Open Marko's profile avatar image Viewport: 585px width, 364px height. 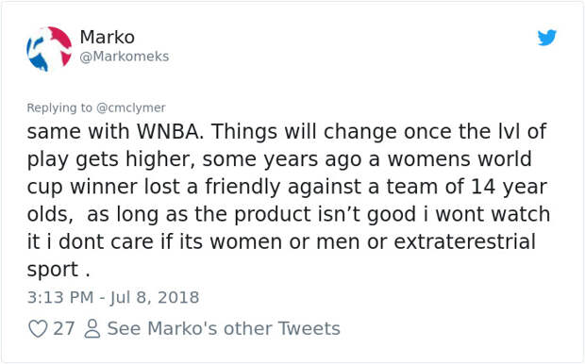tap(49, 49)
